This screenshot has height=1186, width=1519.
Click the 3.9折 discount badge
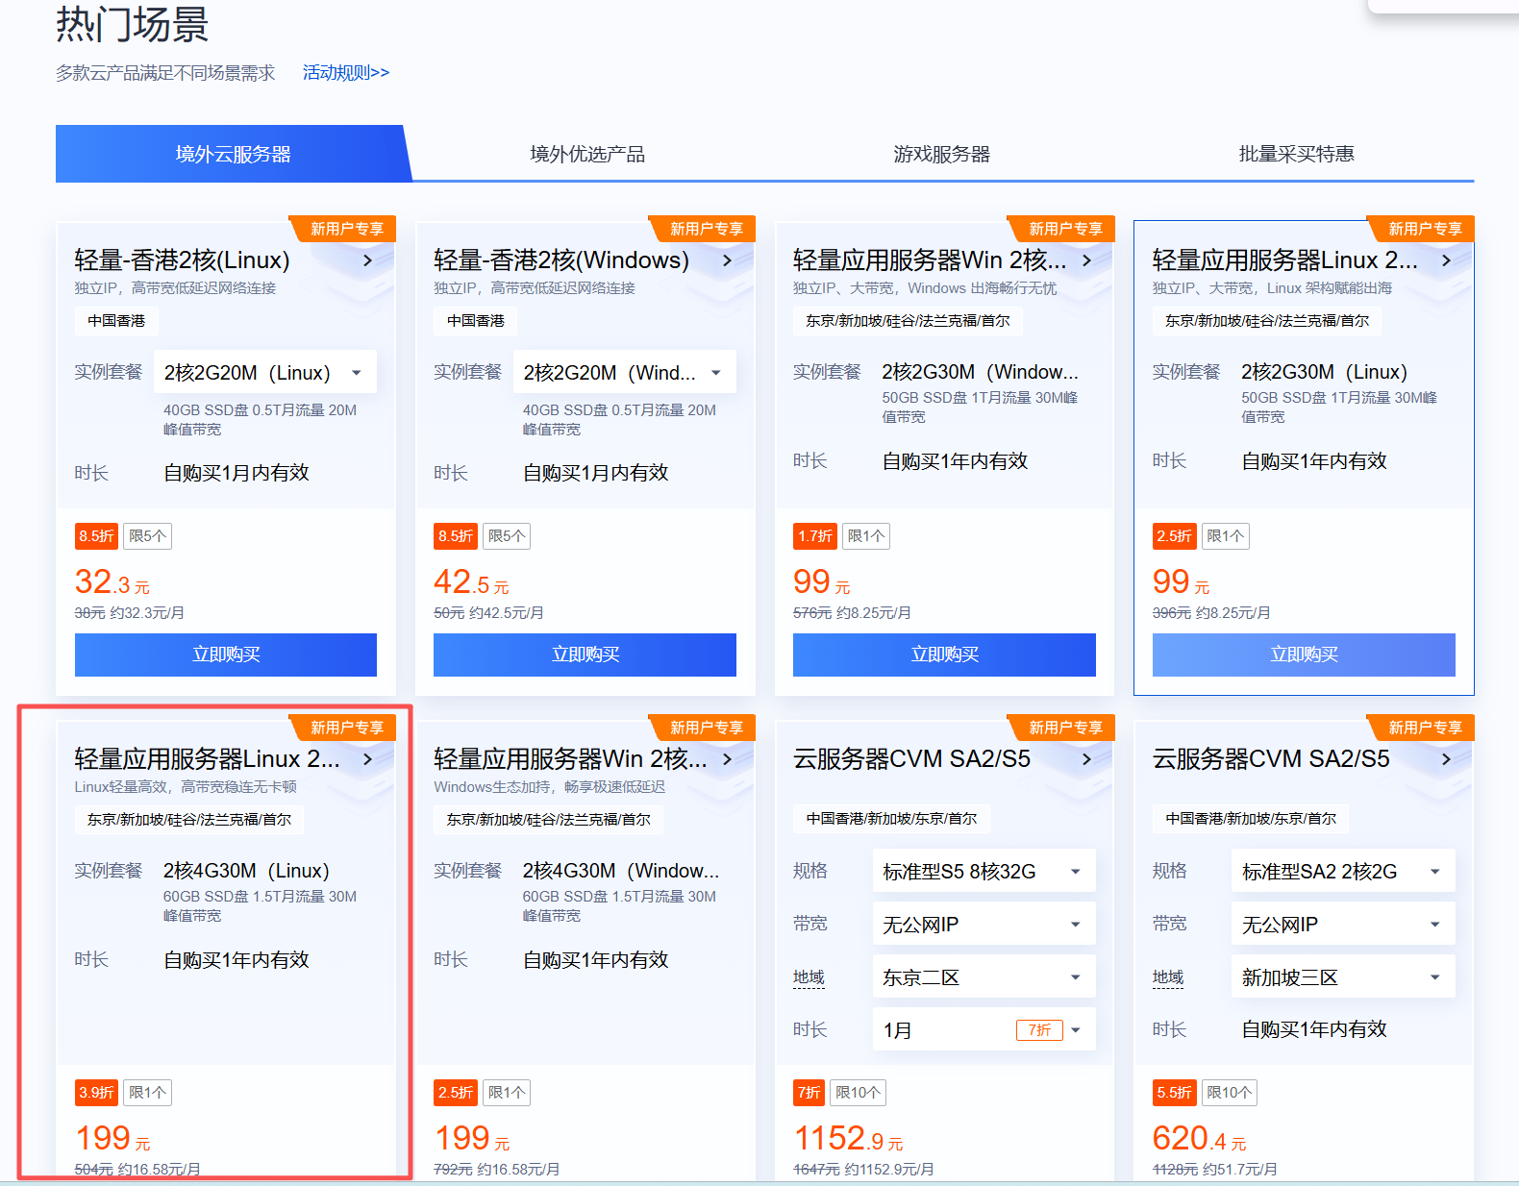tap(96, 1093)
